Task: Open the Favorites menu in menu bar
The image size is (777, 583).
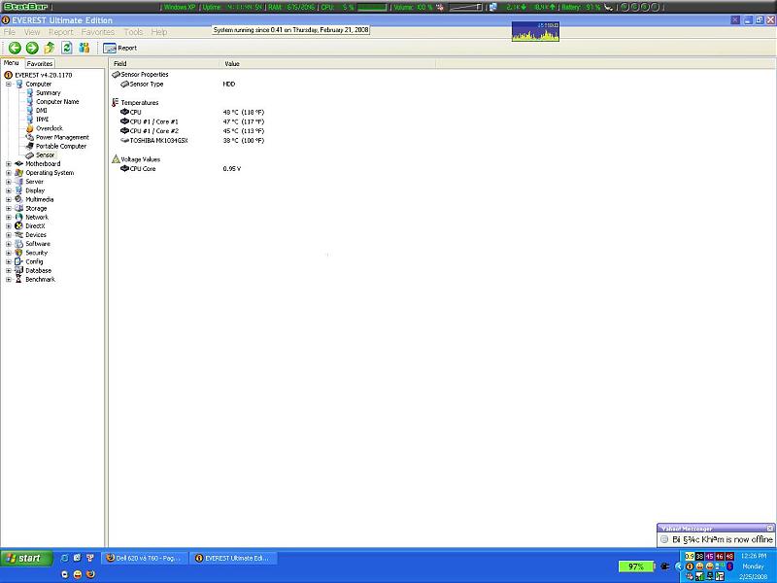Action: coord(97,32)
